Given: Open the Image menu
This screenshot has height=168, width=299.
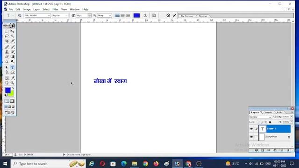Looking at the screenshot, I should click(x=27, y=9).
